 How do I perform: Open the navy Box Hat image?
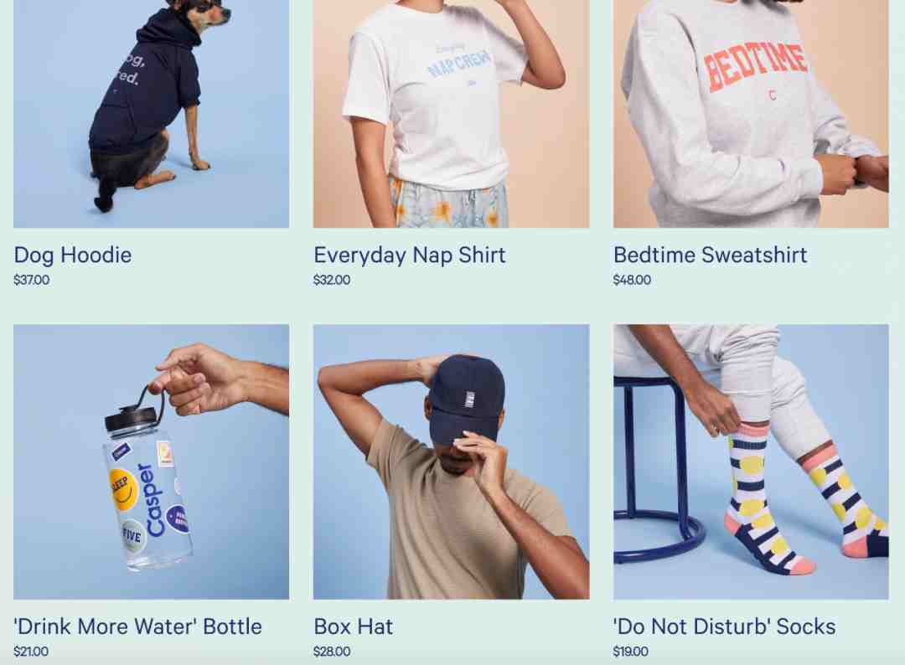pyautogui.click(x=451, y=461)
